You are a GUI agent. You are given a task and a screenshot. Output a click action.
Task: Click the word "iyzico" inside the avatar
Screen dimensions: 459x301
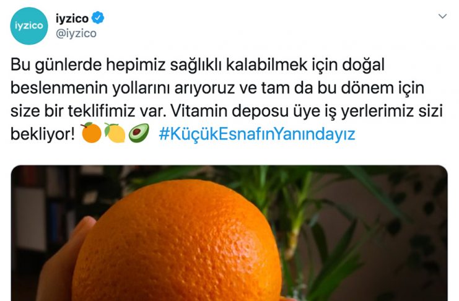click(29, 26)
